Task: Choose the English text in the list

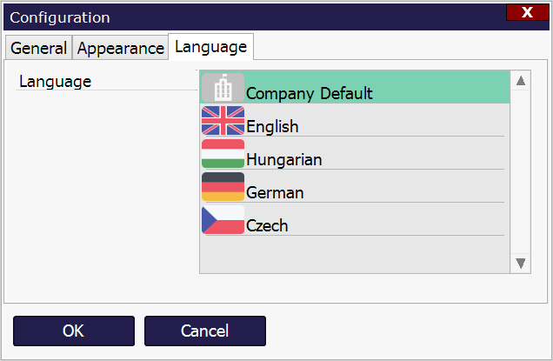Action: [272, 126]
